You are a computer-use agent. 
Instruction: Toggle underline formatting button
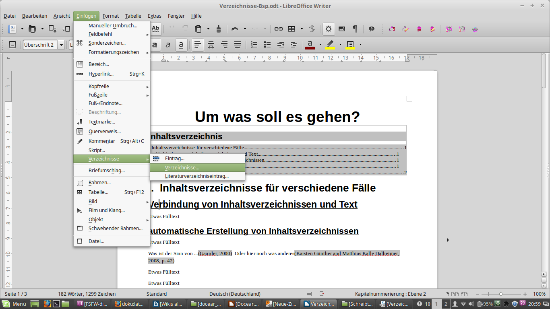pos(182,45)
